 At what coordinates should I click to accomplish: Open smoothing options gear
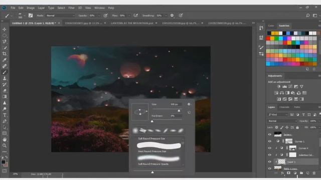[x=172, y=15]
